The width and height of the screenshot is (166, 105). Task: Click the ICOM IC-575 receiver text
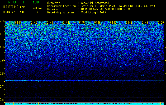[x=106, y=9]
